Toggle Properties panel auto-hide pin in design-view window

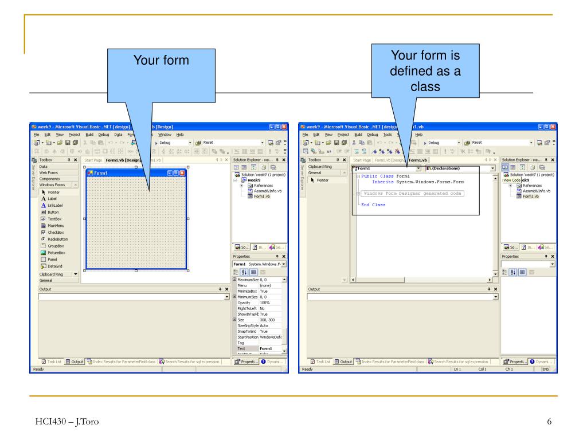pos(277,256)
